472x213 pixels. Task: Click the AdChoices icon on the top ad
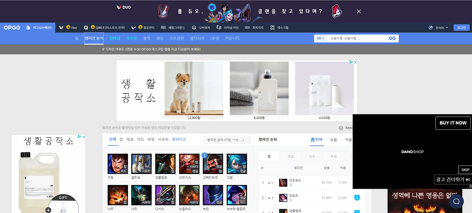[351, 63]
